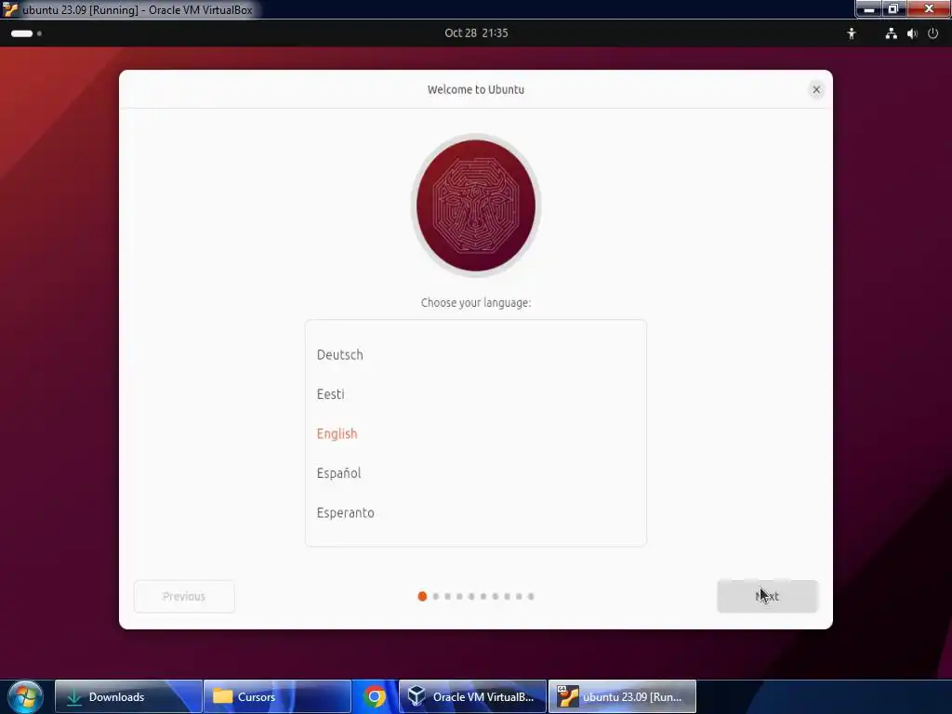The height and width of the screenshot is (714, 952).
Task: Open the Activities pill in top bar
Action: point(26,33)
